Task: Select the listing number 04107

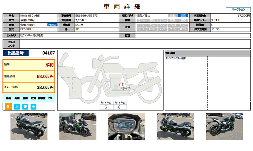Action: pos(49,53)
